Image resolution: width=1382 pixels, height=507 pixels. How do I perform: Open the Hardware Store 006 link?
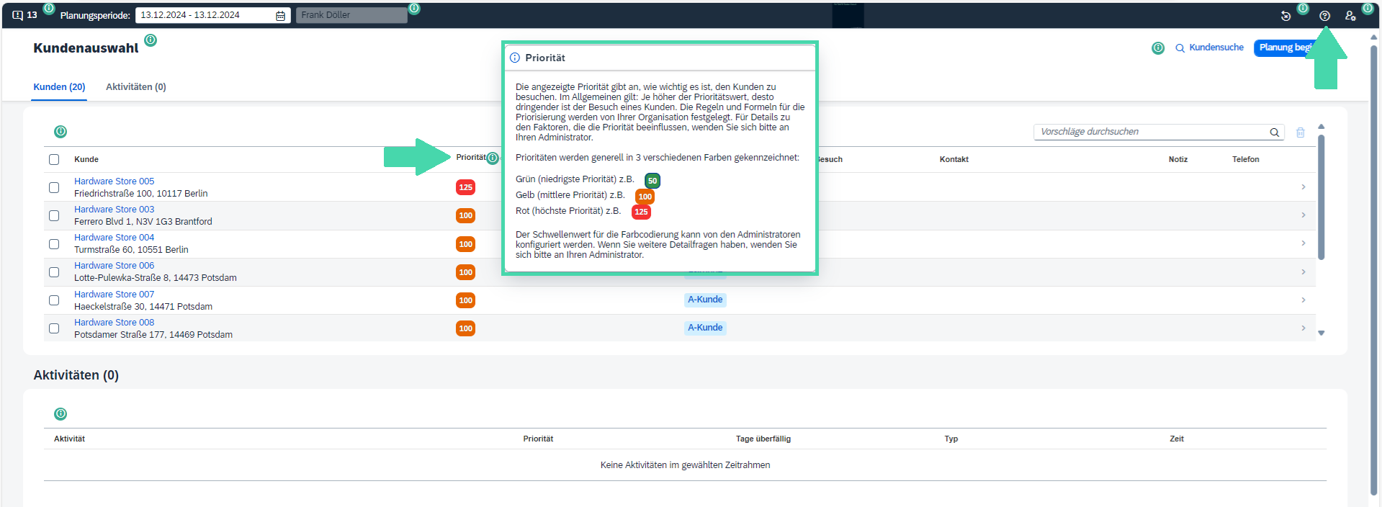[x=114, y=266]
